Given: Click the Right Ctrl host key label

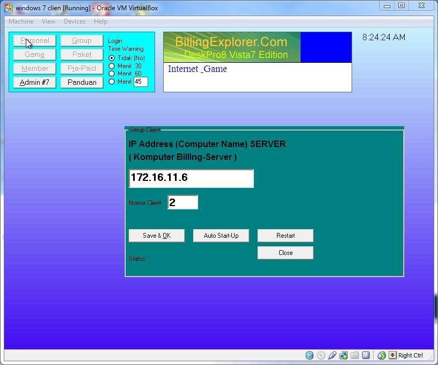Looking at the screenshot, I should (x=410, y=355).
